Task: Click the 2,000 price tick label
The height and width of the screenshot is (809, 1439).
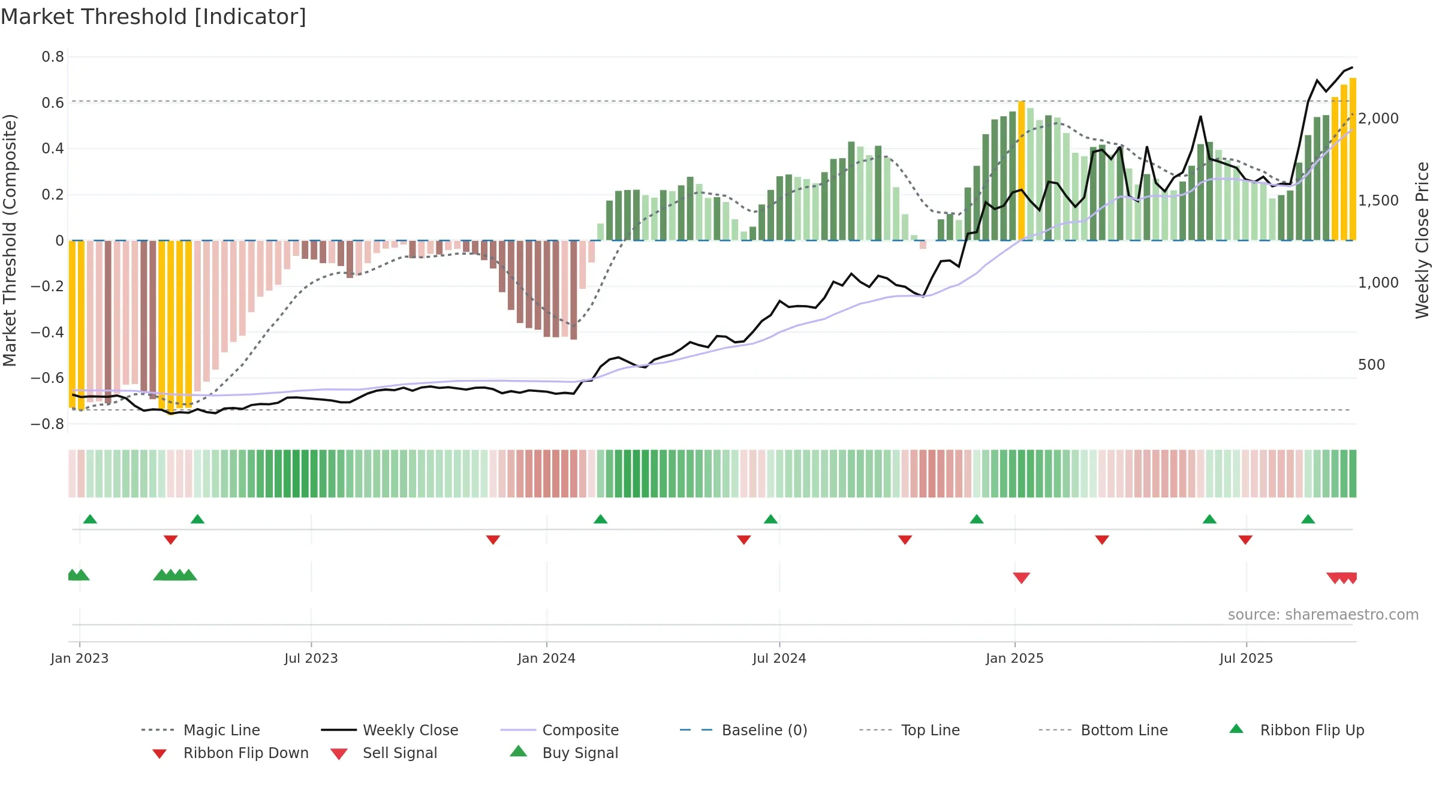Action: 1378,119
